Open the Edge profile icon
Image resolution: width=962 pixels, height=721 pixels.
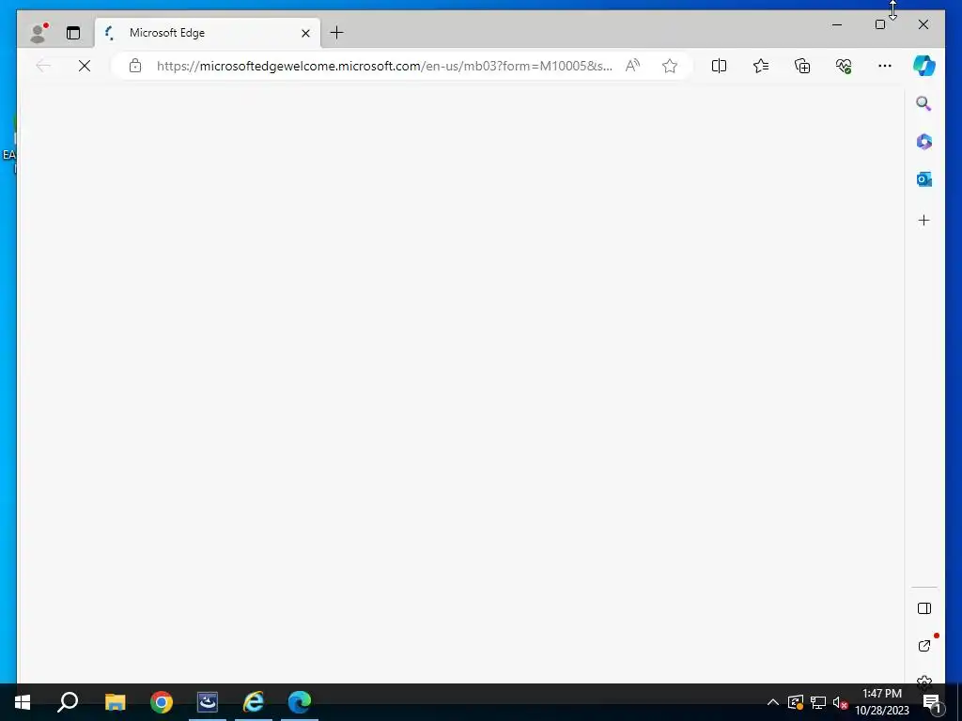[39, 33]
